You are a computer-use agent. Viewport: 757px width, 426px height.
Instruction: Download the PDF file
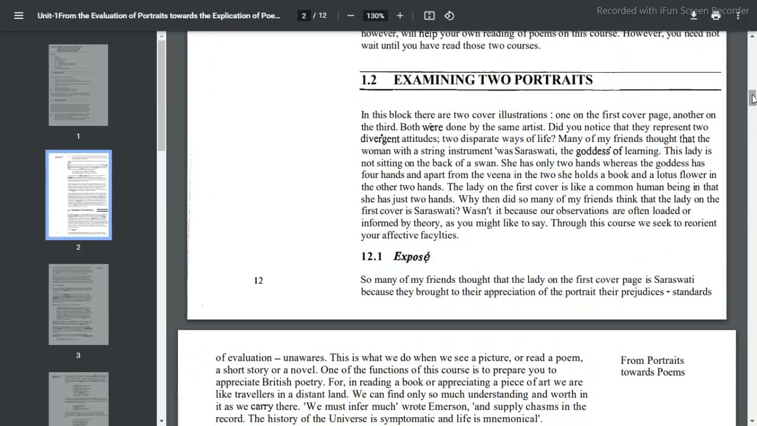coord(694,16)
